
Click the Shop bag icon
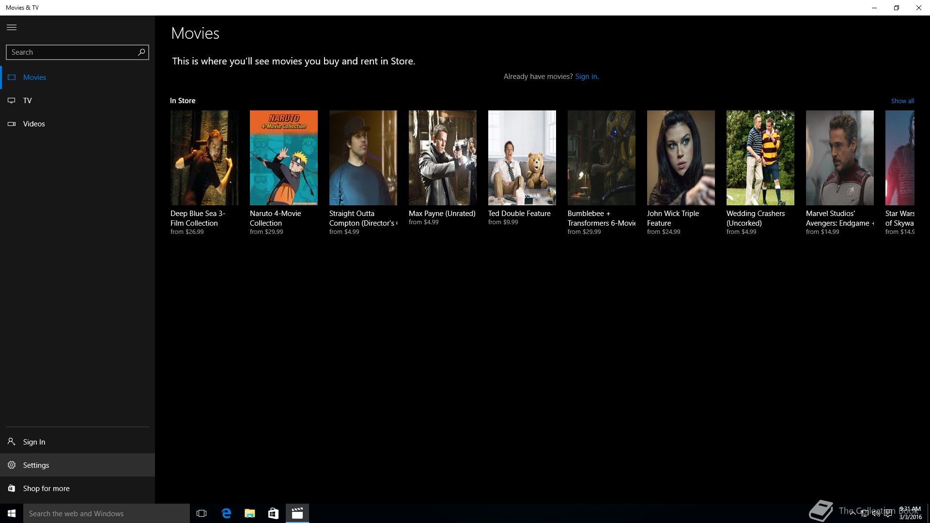click(12, 488)
